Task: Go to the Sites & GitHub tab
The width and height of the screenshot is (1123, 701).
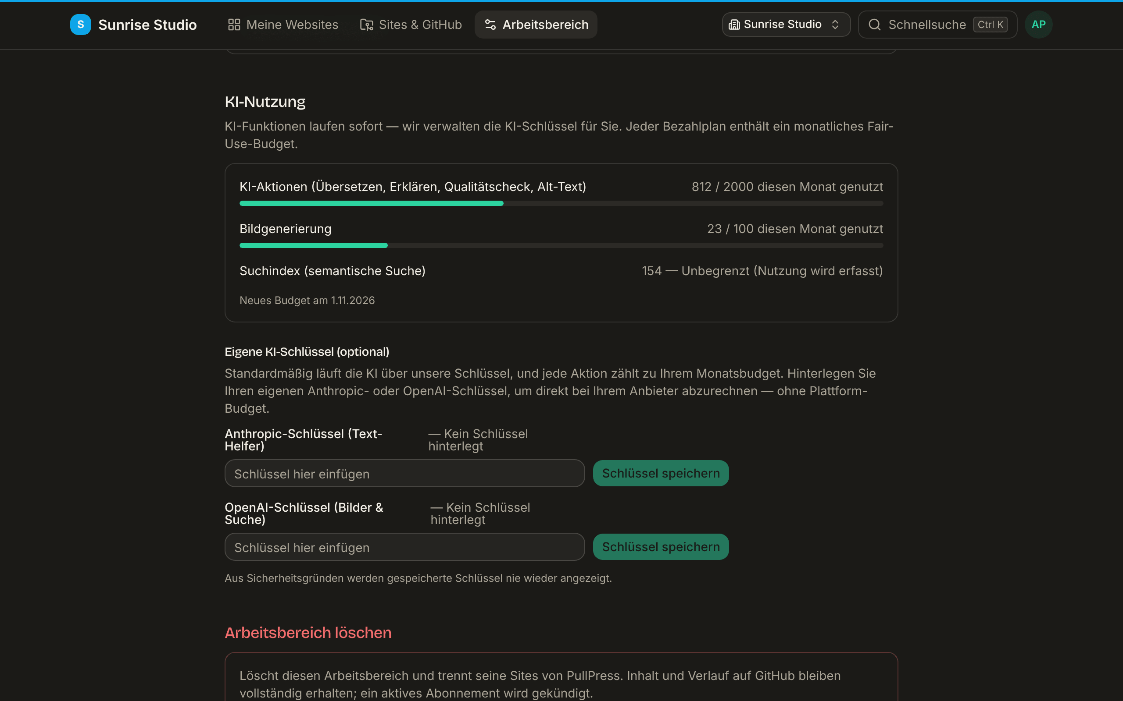Action: pos(411,25)
